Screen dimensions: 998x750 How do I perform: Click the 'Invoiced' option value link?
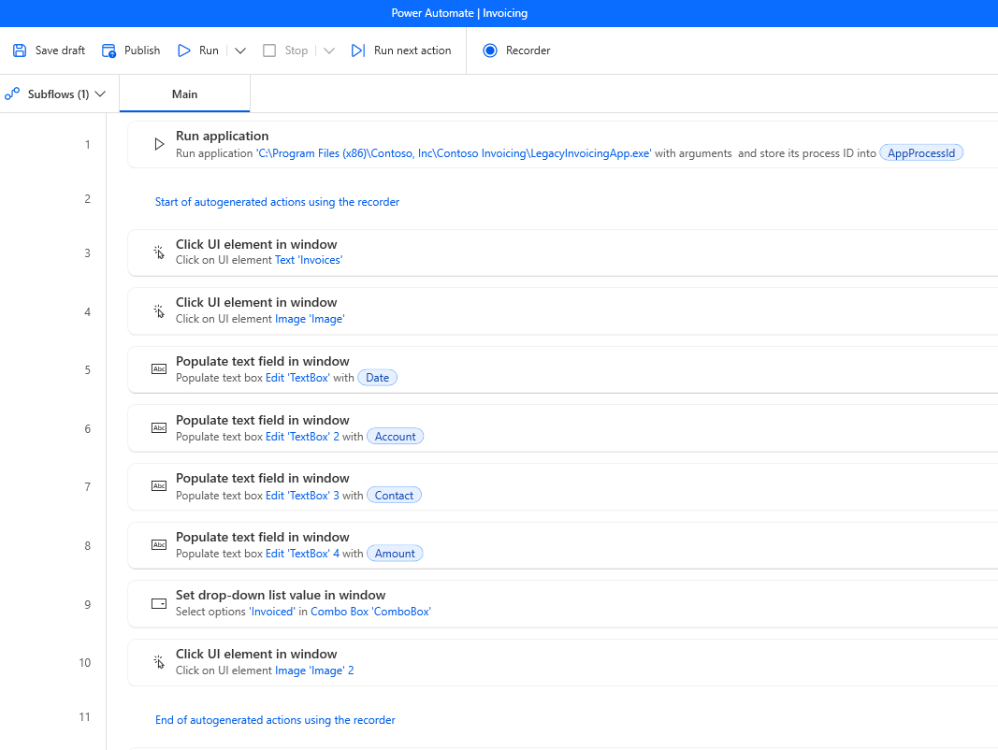272,612
